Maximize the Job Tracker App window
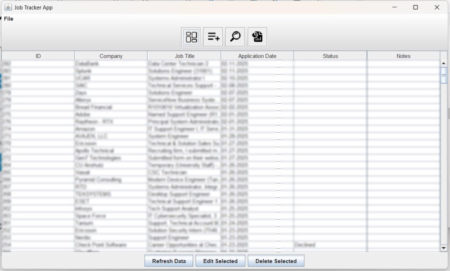This screenshot has height=271, width=450. click(x=416, y=7)
